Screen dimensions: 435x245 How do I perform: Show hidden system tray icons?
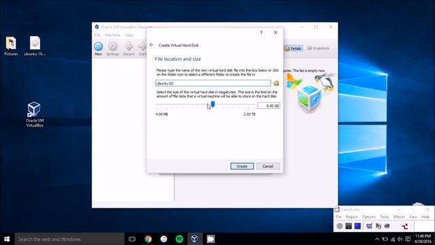click(x=377, y=239)
